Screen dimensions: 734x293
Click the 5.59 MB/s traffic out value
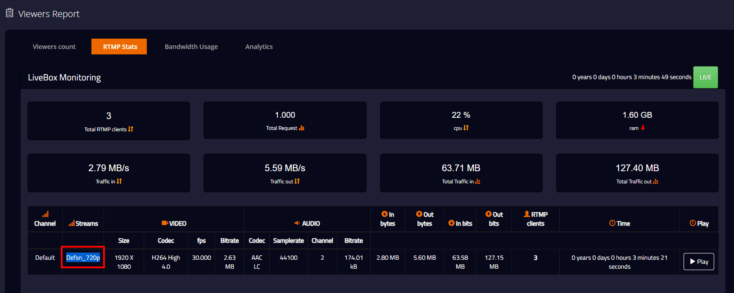[285, 168]
